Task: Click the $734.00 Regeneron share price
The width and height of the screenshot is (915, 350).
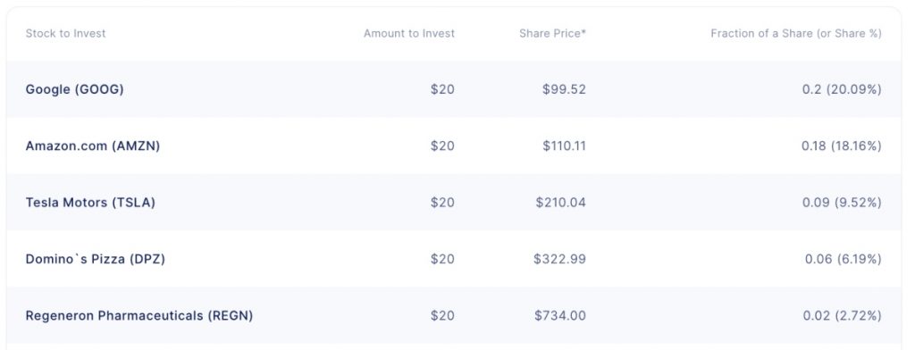Action: [x=560, y=315]
